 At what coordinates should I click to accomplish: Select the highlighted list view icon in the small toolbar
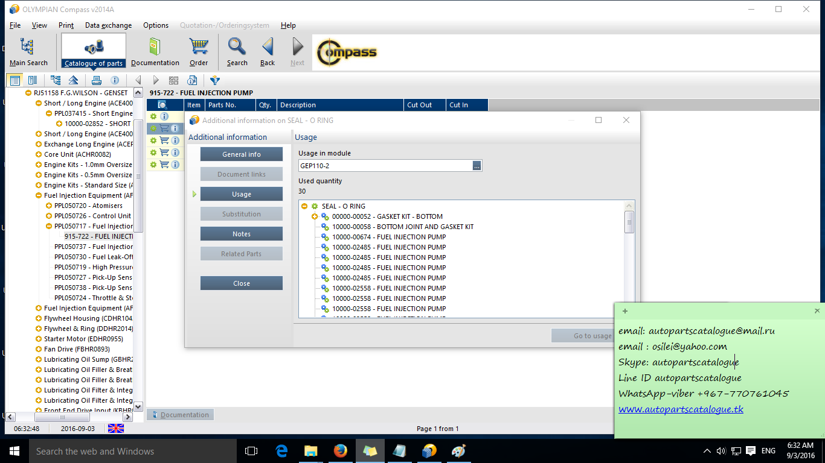pos(15,80)
